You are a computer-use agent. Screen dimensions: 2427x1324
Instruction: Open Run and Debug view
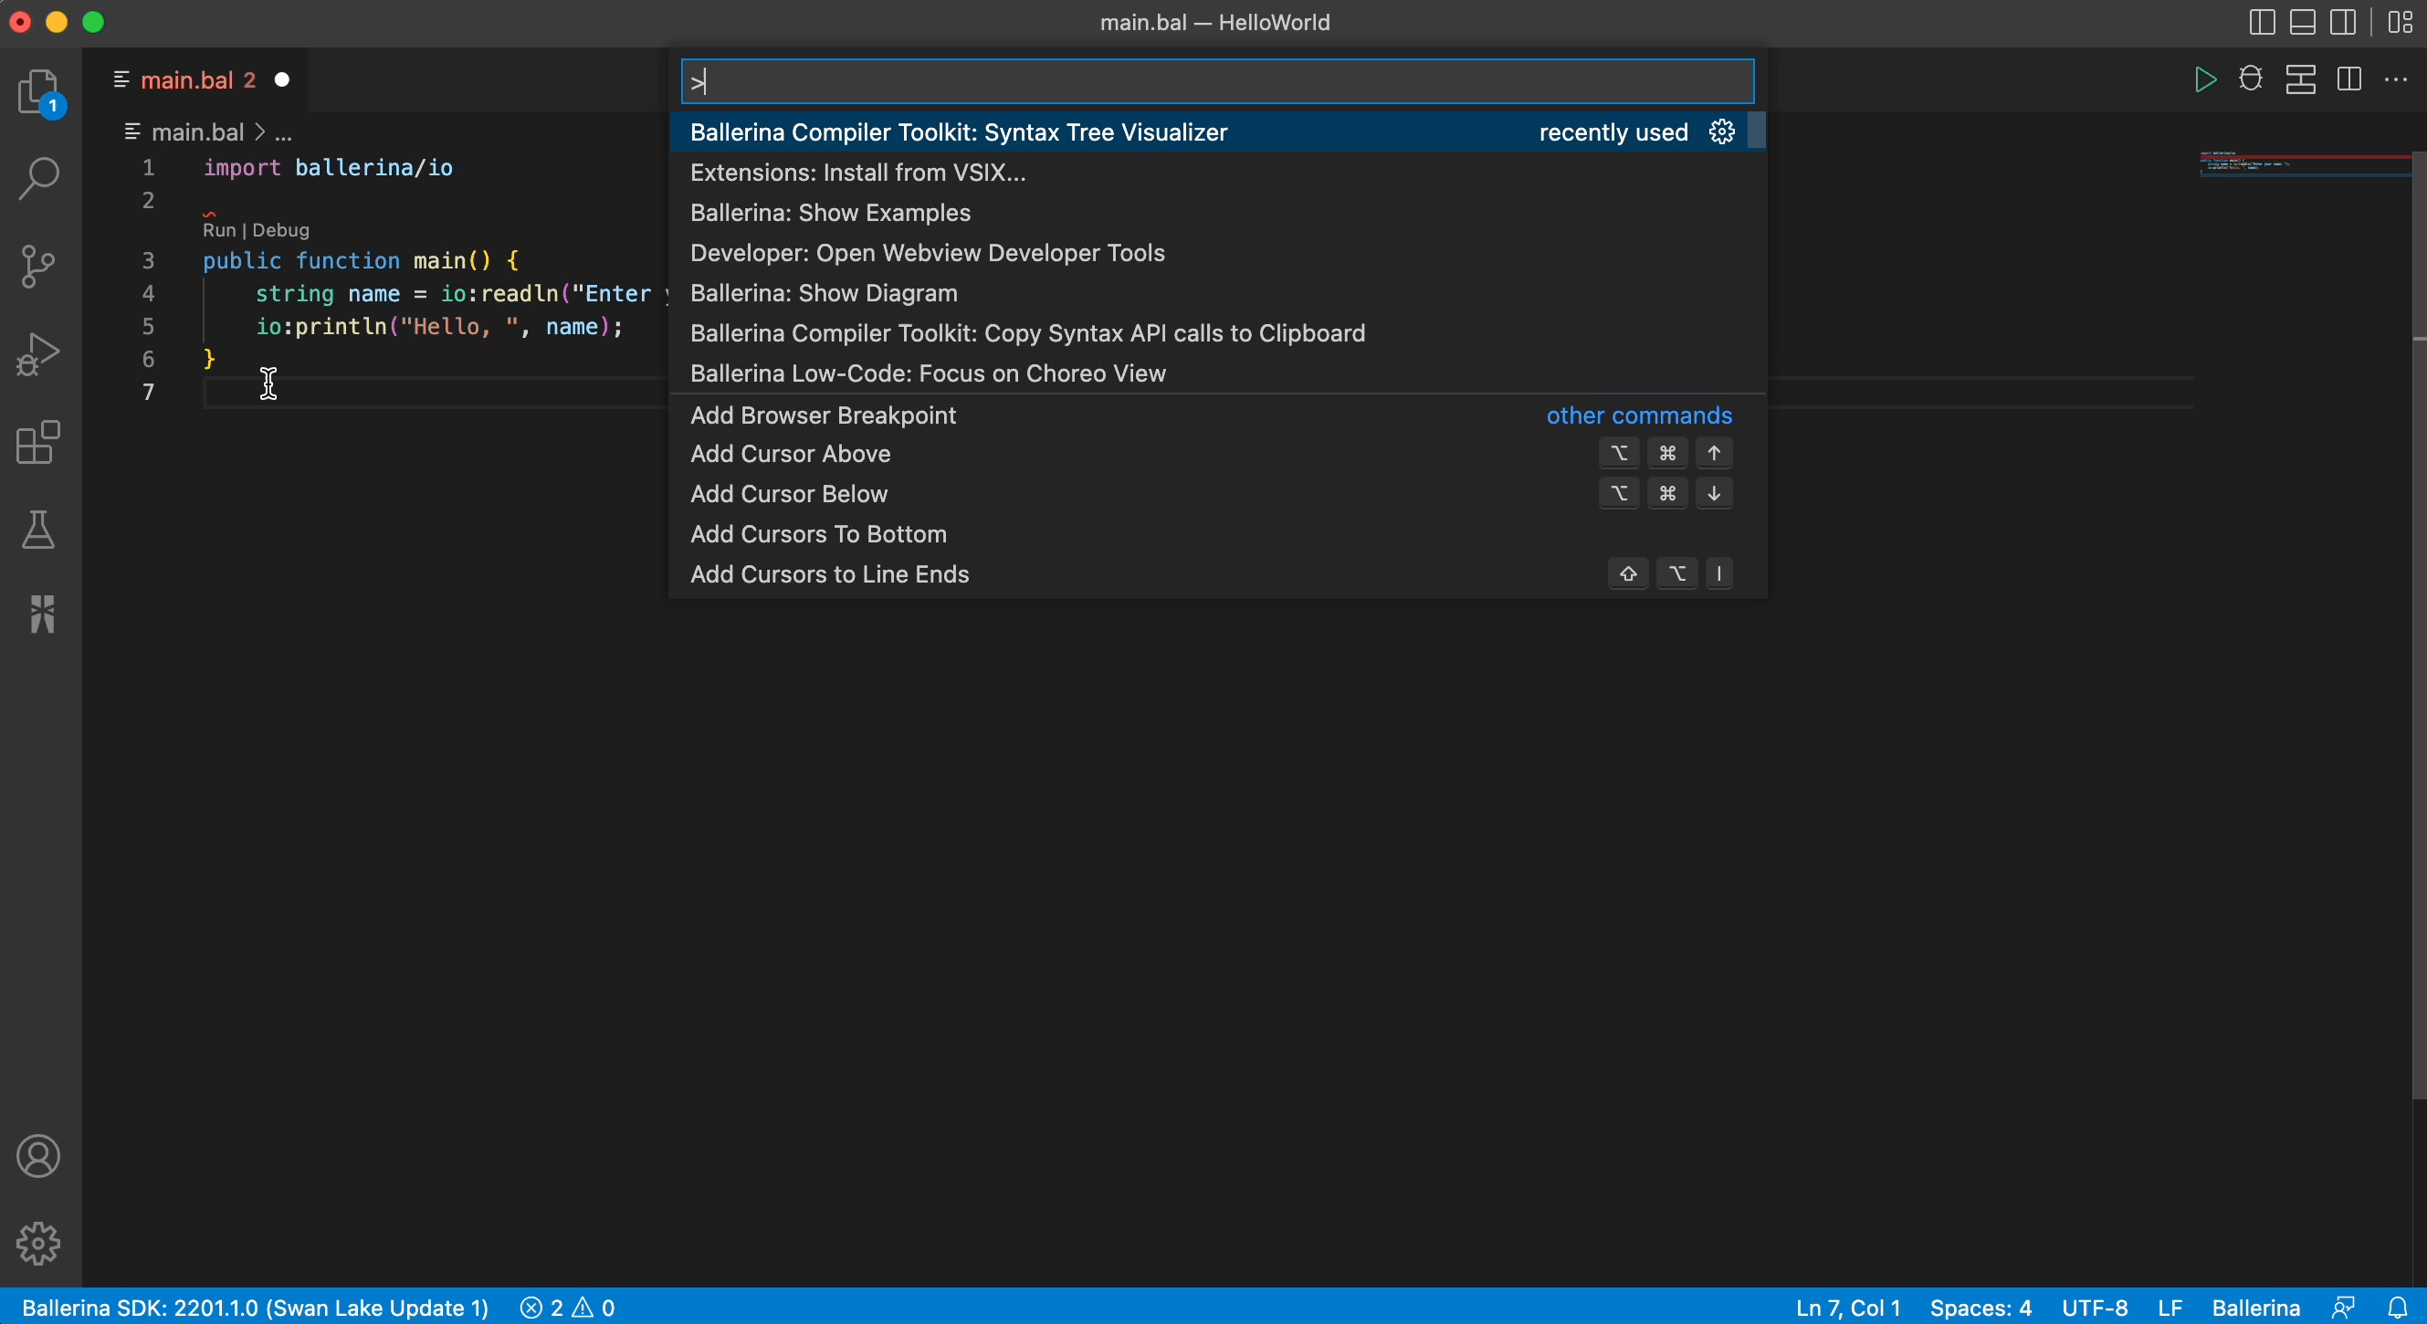pyautogui.click(x=38, y=354)
